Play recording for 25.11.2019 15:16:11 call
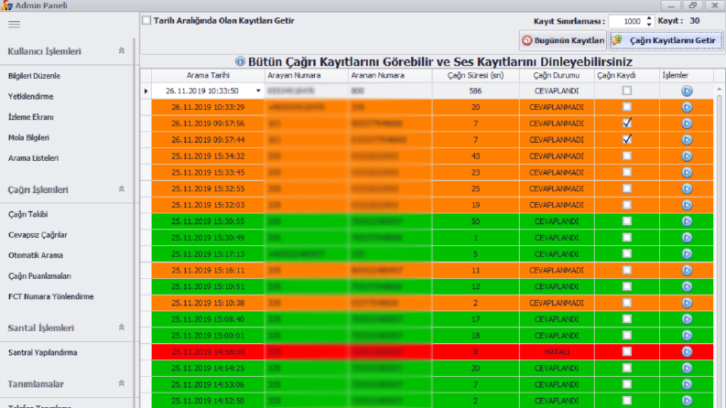 pyautogui.click(x=687, y=270)
